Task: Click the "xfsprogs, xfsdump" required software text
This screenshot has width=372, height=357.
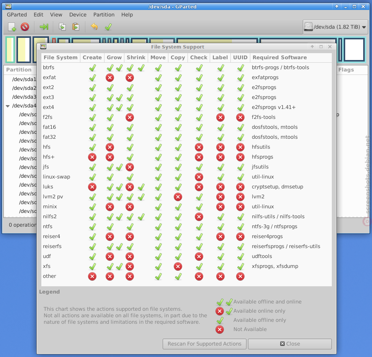Action: click(x=275, y=266)
